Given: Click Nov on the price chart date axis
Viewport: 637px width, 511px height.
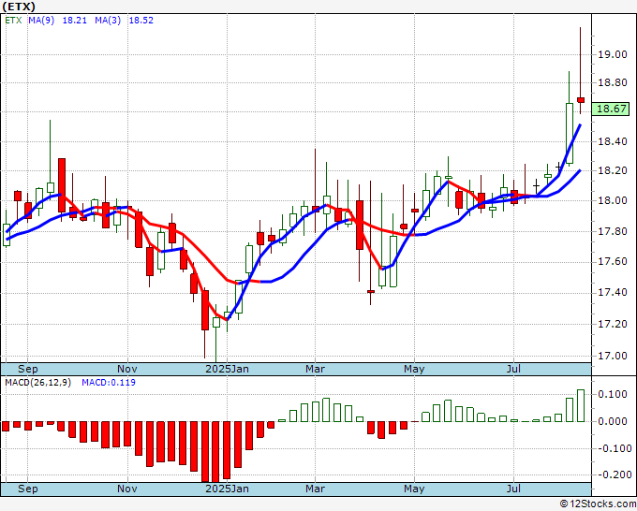Looking at the screenshot, I should pyautogui.click(x=127, y=369).
